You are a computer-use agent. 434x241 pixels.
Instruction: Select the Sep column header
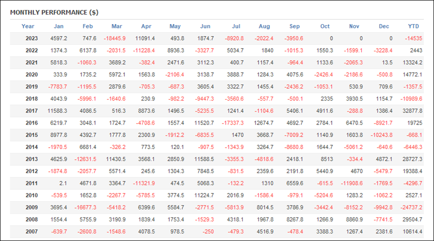click(294, 26)
